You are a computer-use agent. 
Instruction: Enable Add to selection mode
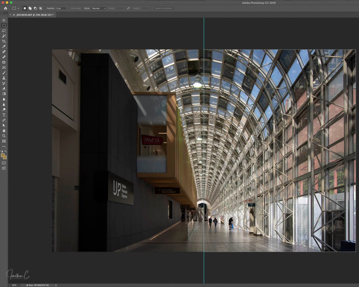(30, 8)
